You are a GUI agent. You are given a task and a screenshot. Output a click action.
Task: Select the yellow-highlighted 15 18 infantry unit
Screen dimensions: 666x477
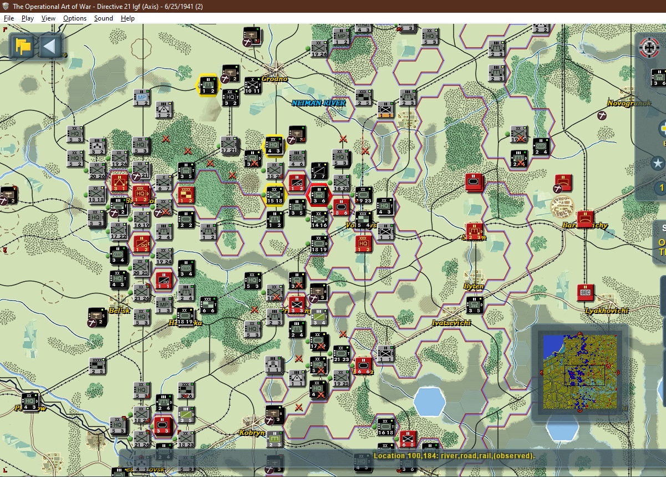coord(275,195)
